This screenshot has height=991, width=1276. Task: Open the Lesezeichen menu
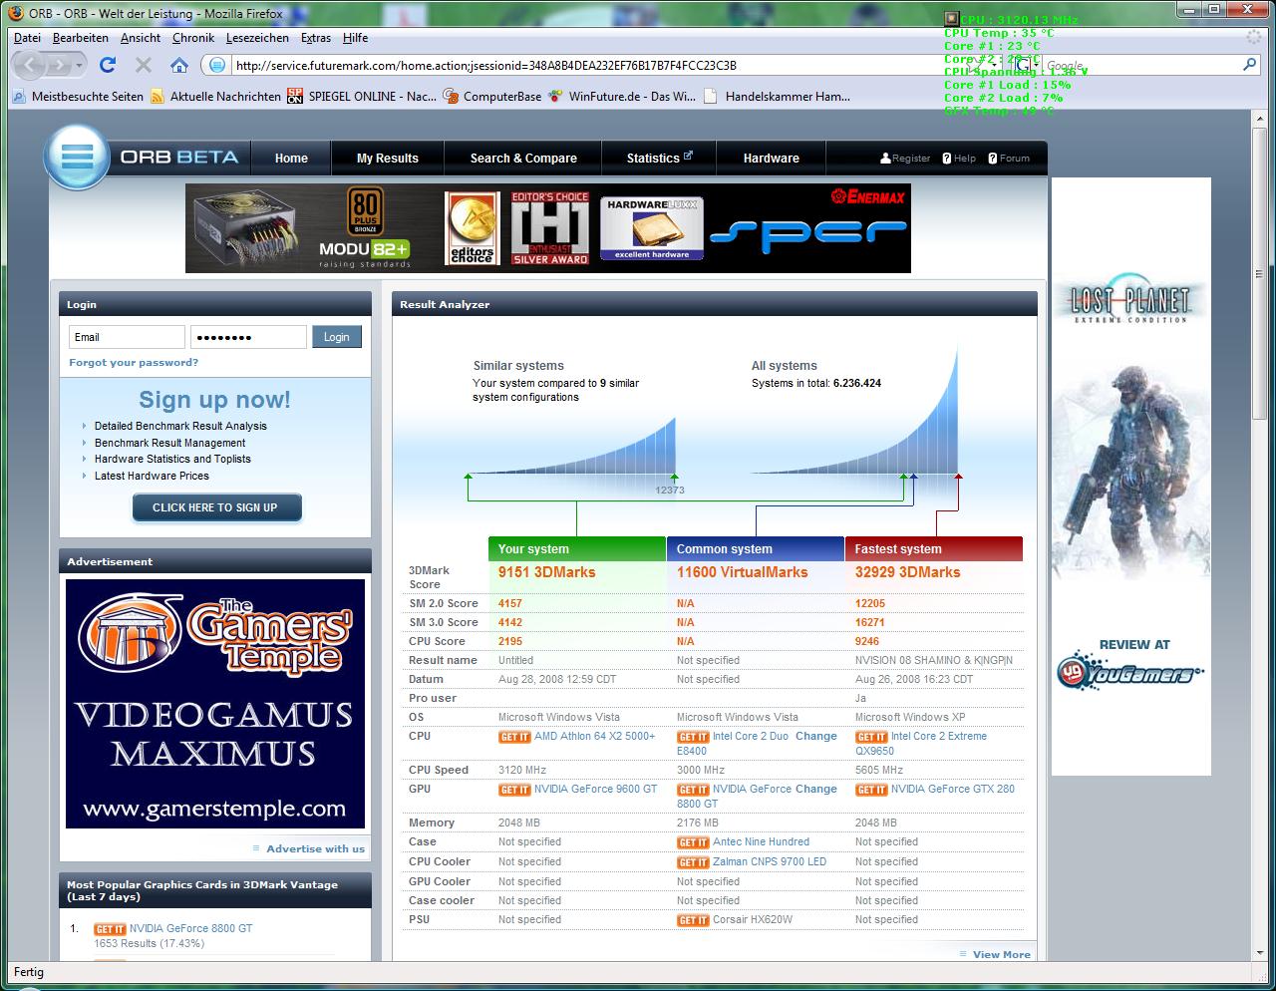pyautogui.click(x=257, y=38)
